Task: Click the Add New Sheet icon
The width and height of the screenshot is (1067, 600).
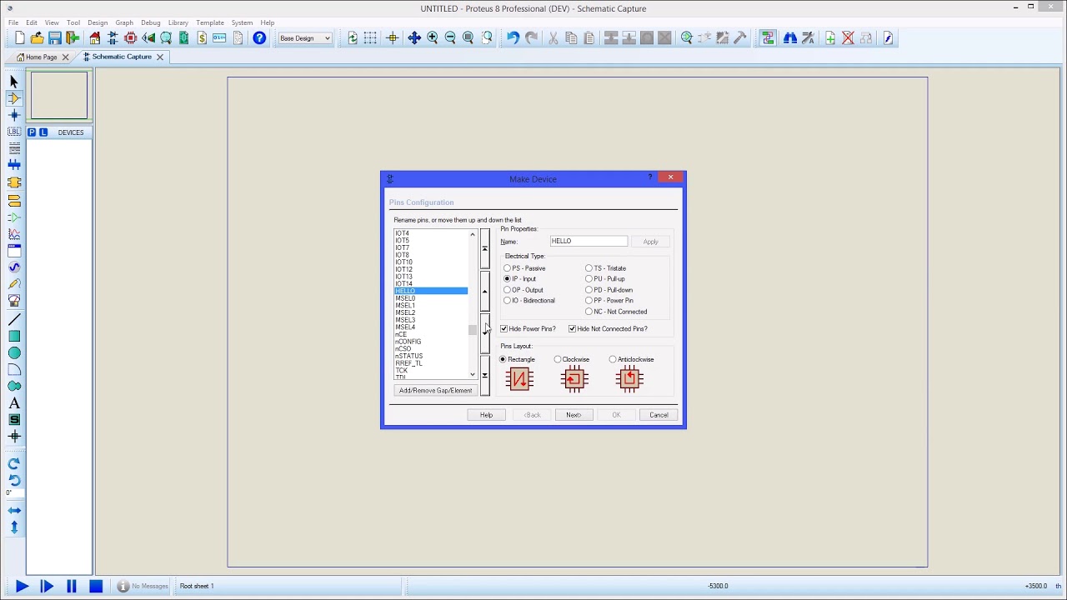Action: [830, 38]
